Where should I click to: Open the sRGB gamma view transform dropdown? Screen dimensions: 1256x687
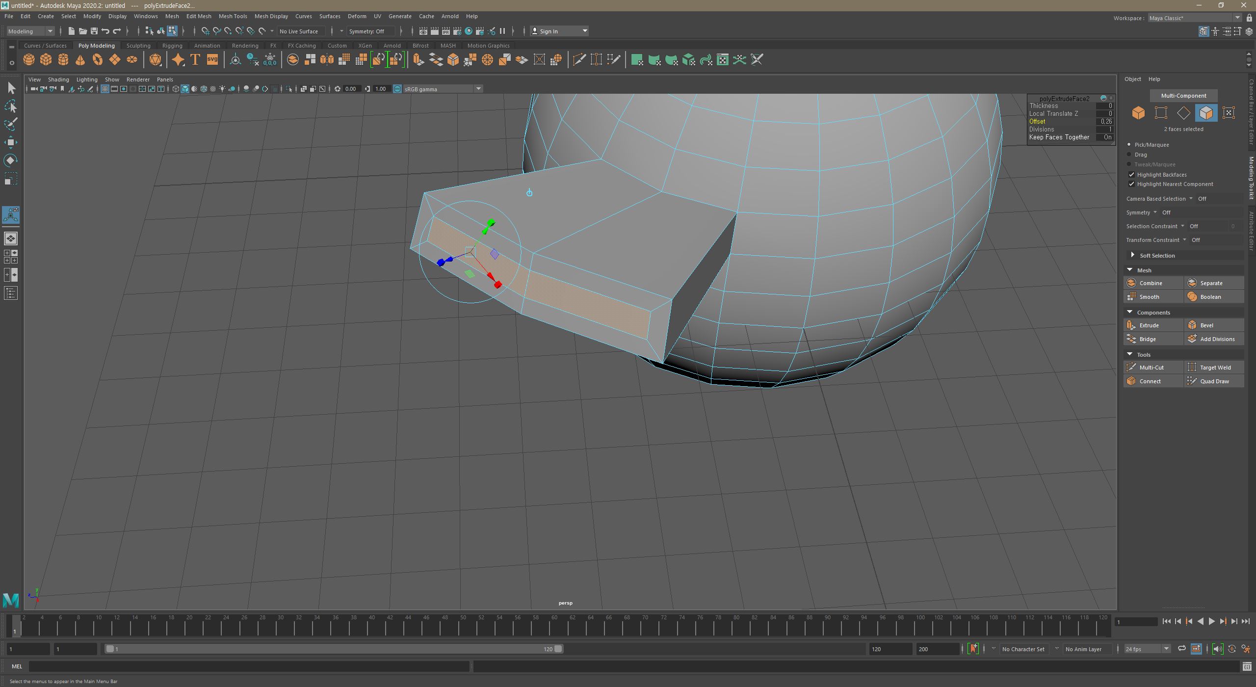pyautogui.click(x=478, y=89)
